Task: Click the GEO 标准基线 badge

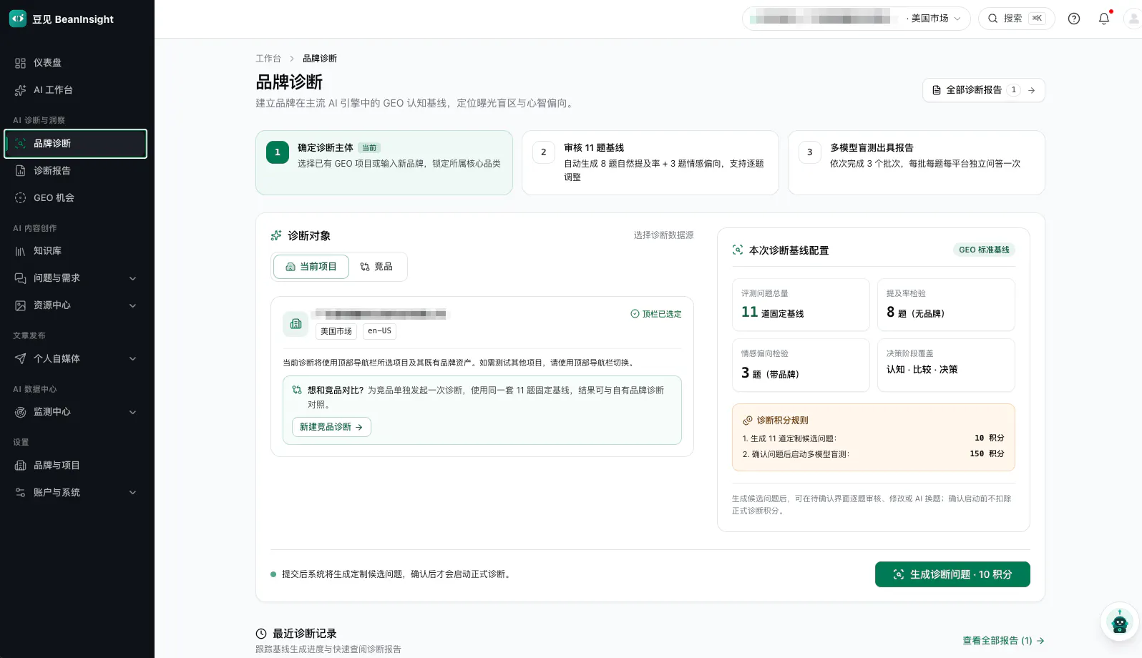Action: 984,250
